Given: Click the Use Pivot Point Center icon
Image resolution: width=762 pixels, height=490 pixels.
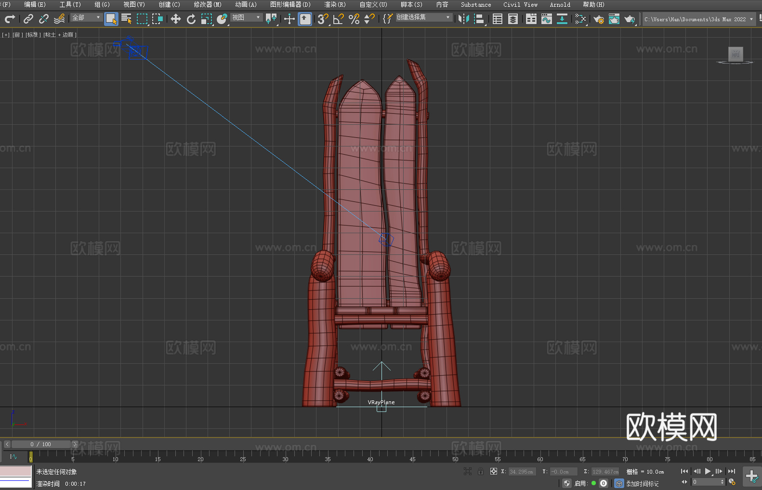Looking at the screenshot, I should (x=271, y=19).
